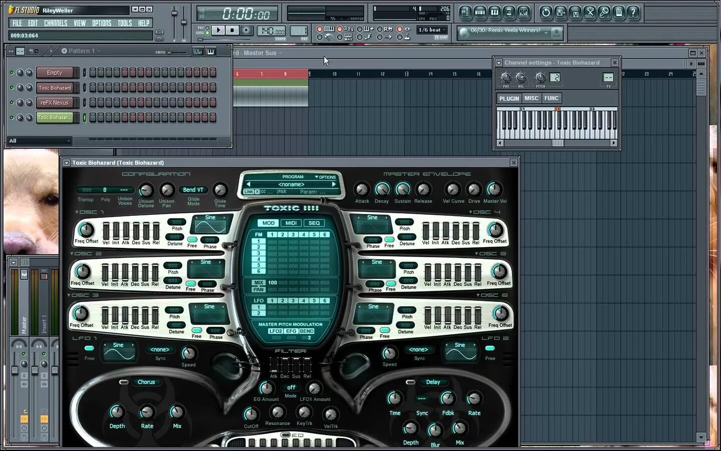Switch to the MISC tab in Channel settings
This screenshot has width=721, height=451.
531,98
